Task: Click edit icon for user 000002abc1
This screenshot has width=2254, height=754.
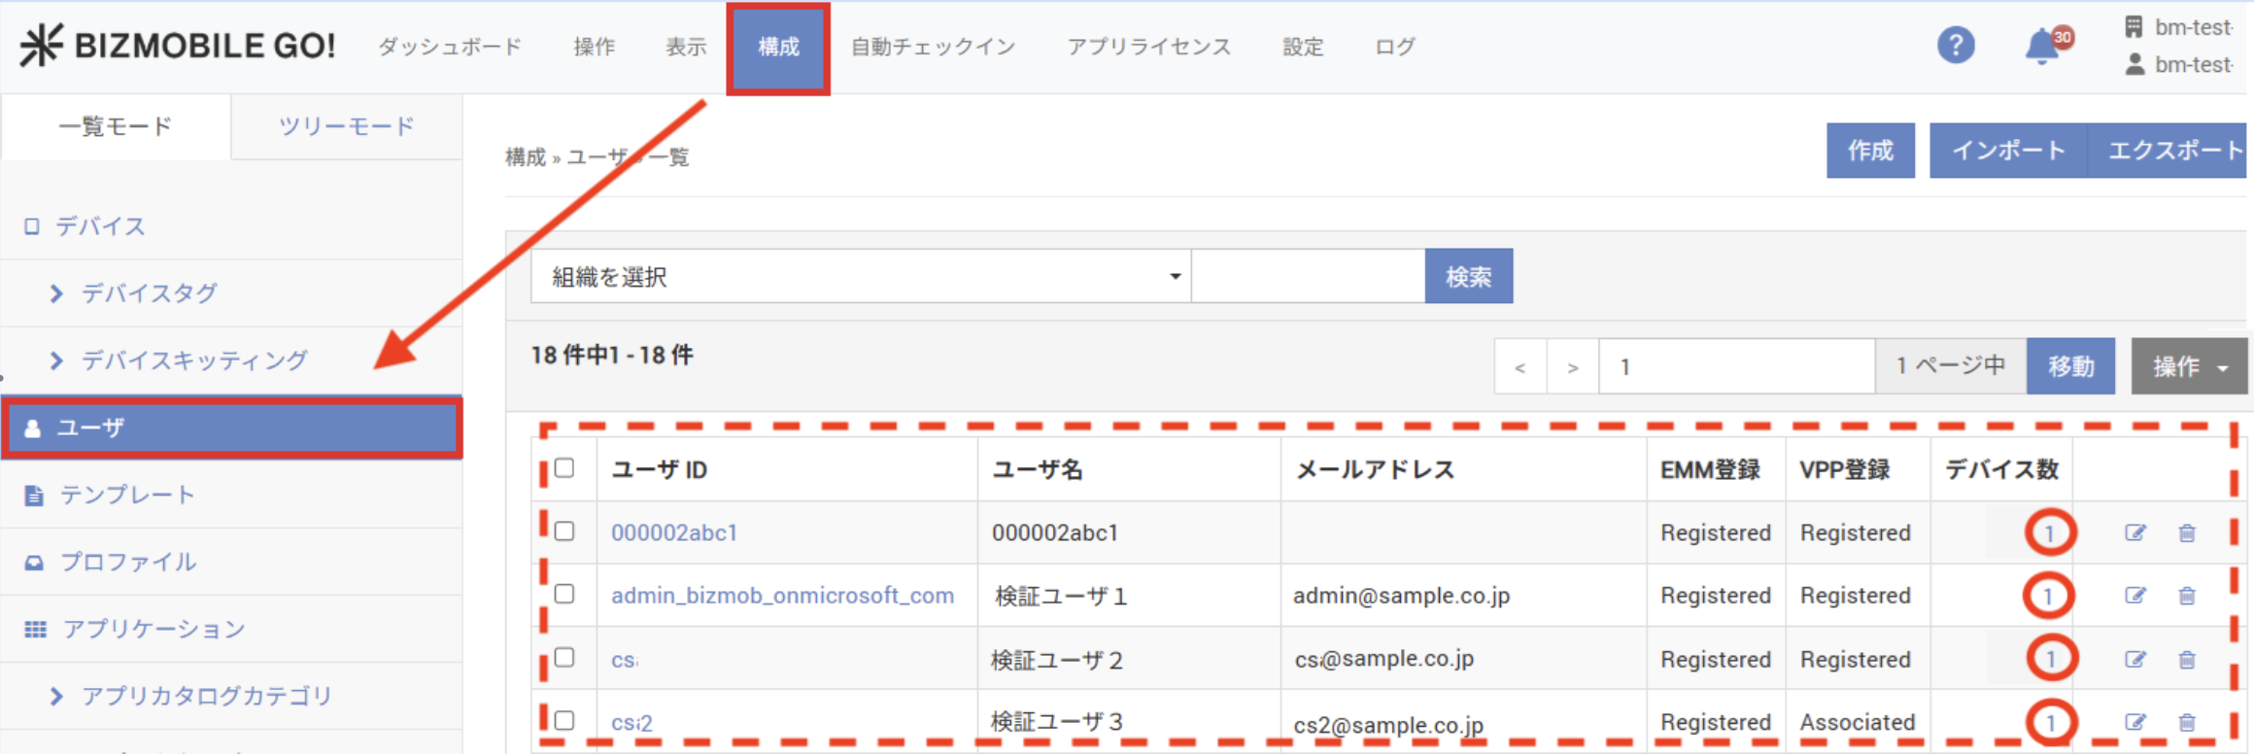Action: [x=2134, y=532]
